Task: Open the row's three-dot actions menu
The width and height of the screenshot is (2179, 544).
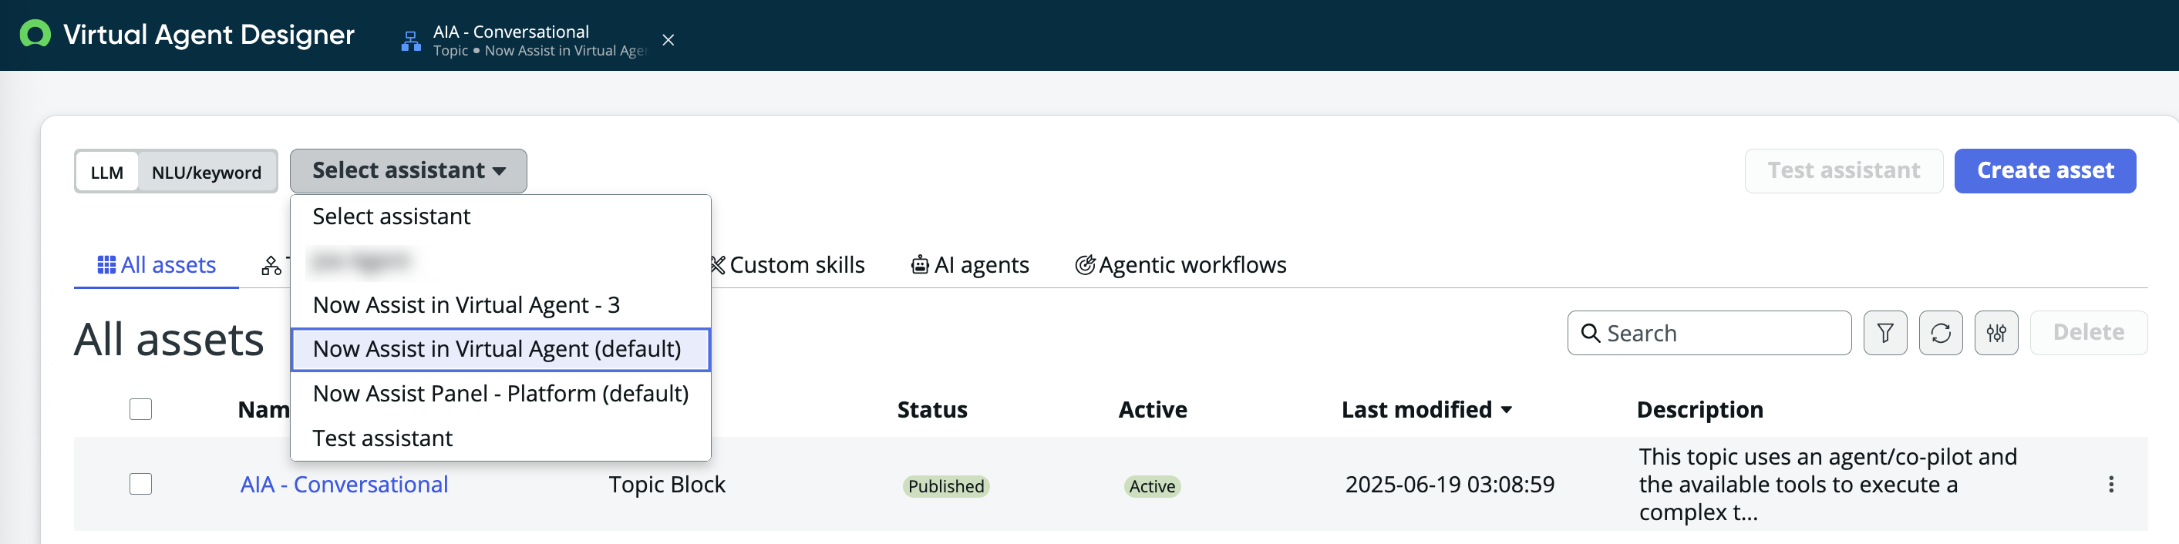Action: pyautogui.click(x=2110, y=484)
